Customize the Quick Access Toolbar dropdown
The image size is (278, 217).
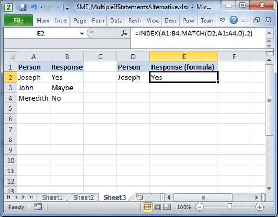point(67,8)
